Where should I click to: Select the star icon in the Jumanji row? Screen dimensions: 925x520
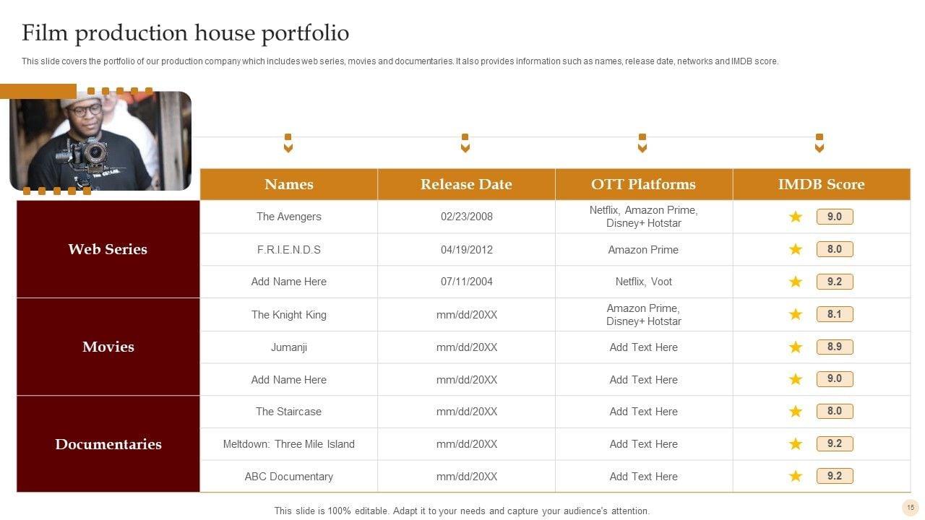(x=796, y=347)
